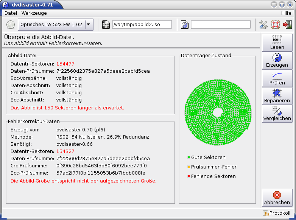This screenshot has height=220, width=296.
Task: Click the CD drive icon in toolbar
Action: 11,25
